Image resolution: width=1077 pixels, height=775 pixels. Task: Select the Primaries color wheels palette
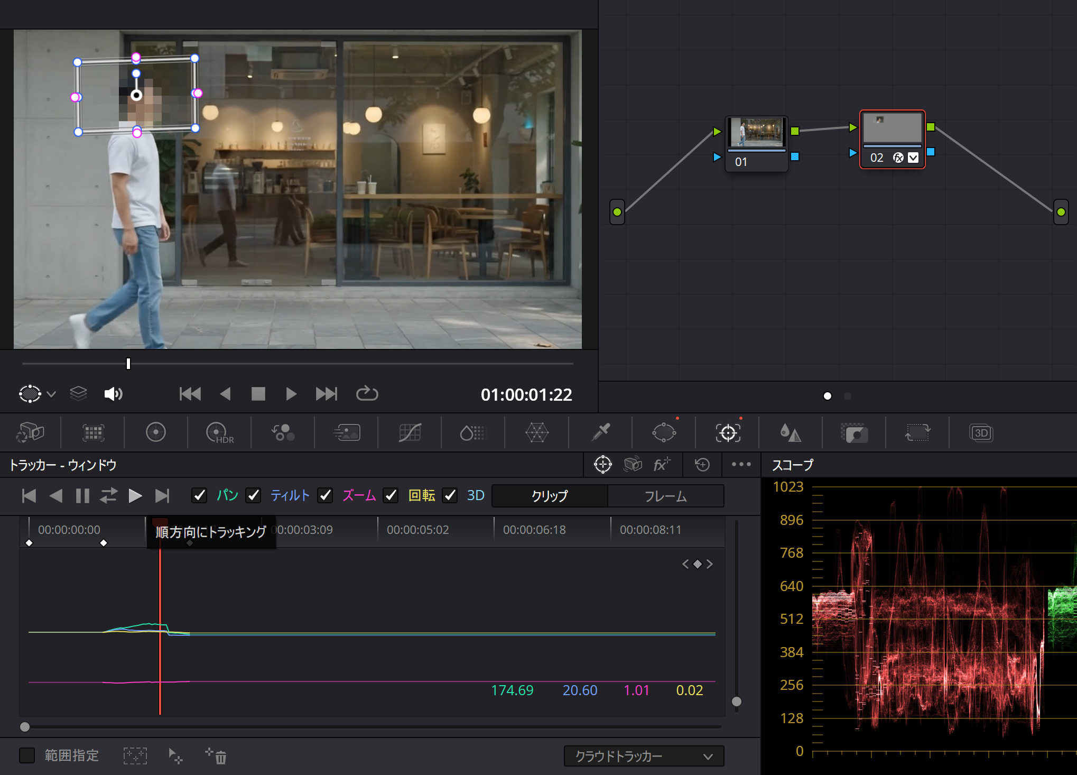(156, 433)
